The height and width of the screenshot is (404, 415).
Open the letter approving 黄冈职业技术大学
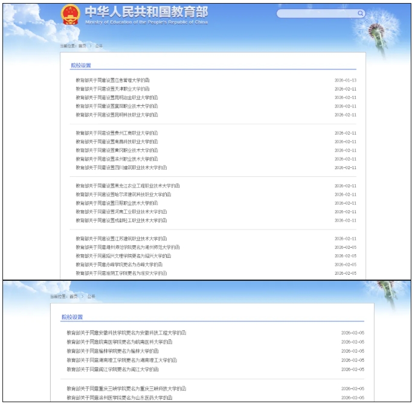coord(117,150)
